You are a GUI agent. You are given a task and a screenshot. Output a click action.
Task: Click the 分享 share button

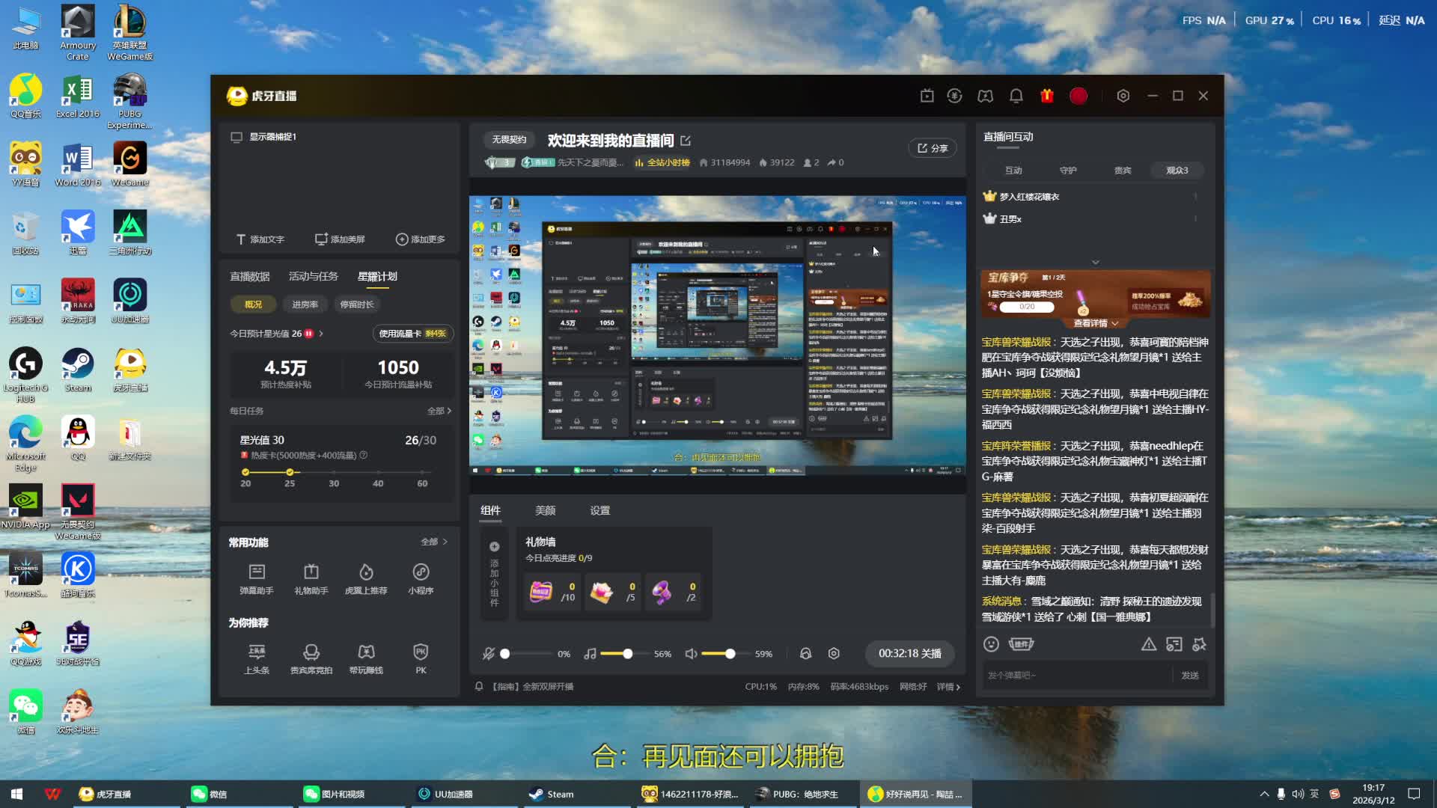point(933,148)
